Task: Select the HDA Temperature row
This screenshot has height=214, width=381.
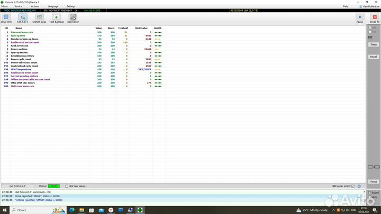Action: [x=84, y=69]
